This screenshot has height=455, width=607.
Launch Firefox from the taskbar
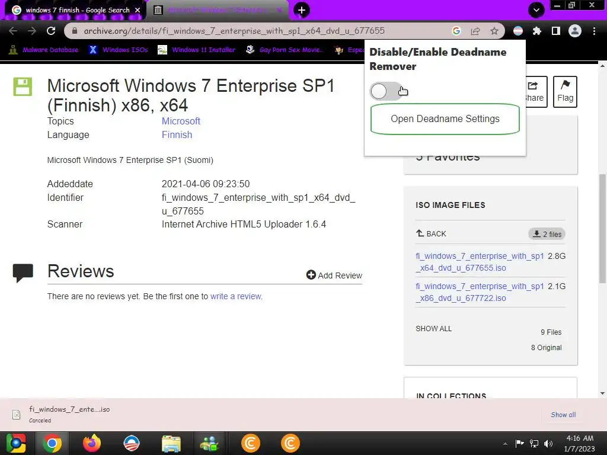(92, 443)
